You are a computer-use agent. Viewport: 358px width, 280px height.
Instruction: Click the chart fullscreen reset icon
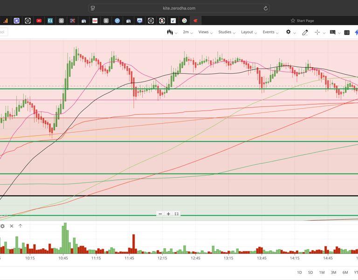pyautogui.click(x=177, y=214)
